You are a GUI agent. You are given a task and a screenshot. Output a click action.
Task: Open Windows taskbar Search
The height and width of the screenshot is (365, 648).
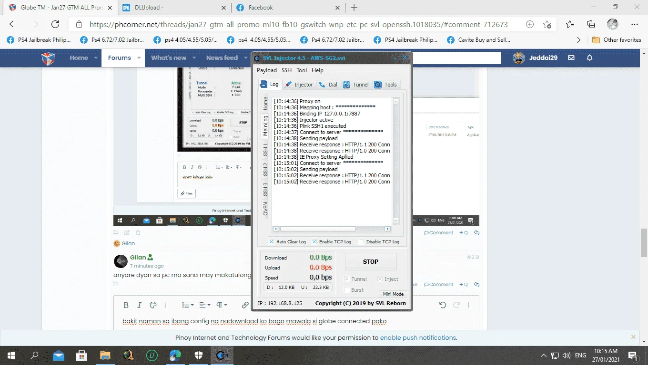click(34, 355)
